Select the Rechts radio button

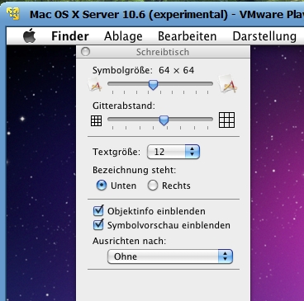point(153,186)
